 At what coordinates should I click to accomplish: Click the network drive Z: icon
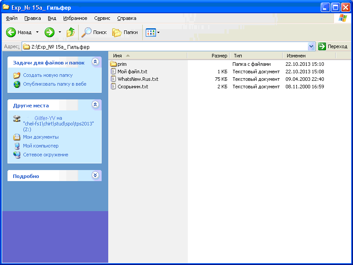click(x=17, y=118)
